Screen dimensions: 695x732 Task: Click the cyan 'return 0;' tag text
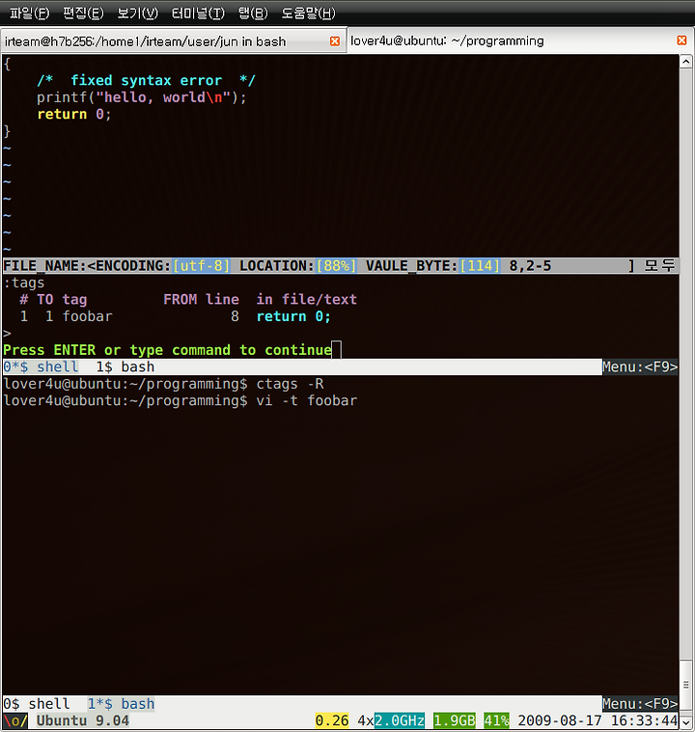293,316
